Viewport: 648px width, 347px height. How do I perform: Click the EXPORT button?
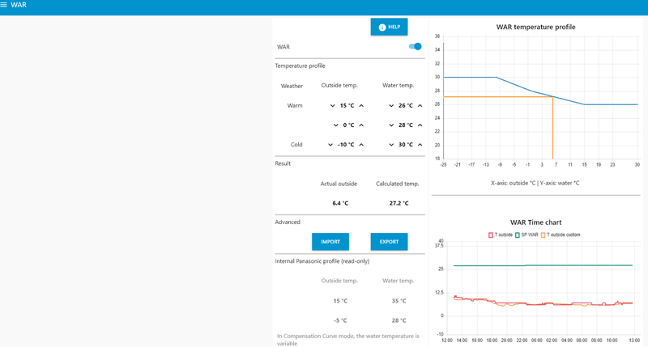pyautogui.click(x=389, y=242)
